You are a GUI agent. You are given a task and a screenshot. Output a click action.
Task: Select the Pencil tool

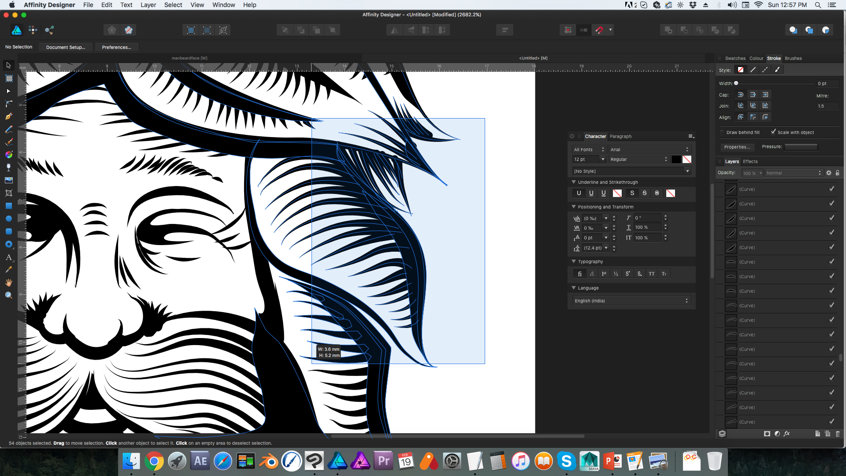(x=8, y=129)
